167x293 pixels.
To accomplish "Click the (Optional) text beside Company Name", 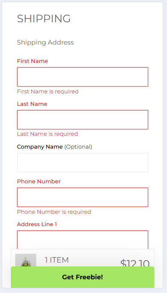I will click(78, 146).
